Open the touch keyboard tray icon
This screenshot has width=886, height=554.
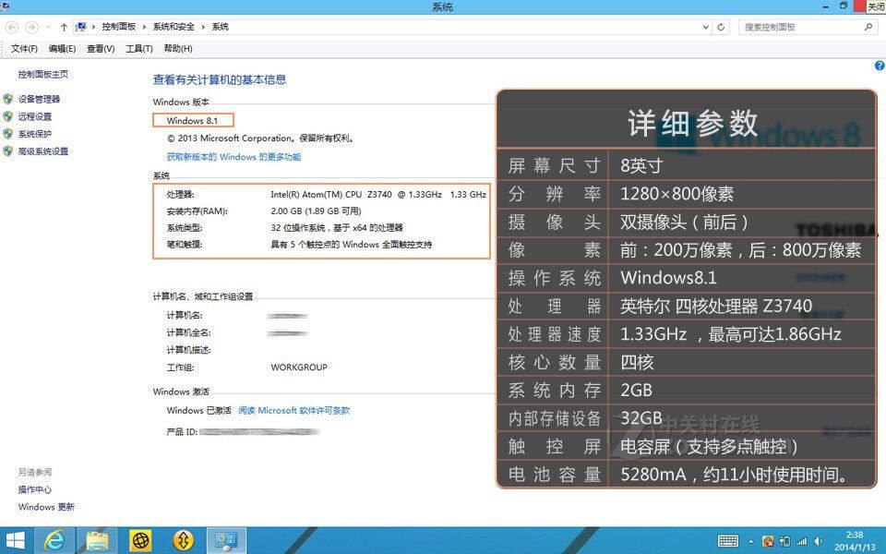coord(728,542)
